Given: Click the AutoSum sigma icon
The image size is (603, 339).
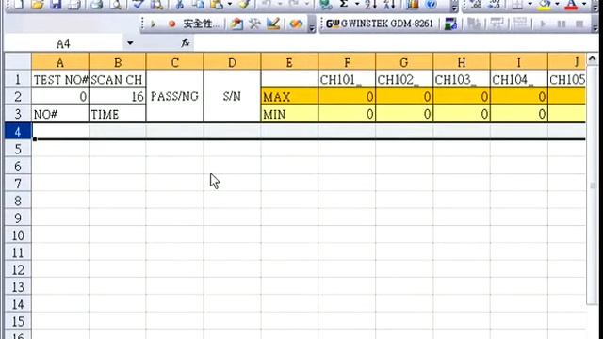Looking at the screenshot, I should click(344, 4).
